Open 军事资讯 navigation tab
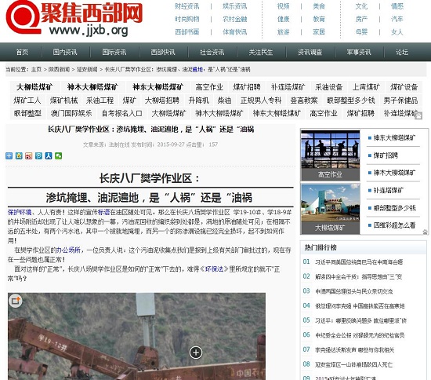 coord(359,52)
